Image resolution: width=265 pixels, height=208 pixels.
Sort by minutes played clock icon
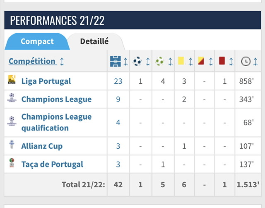246,61
